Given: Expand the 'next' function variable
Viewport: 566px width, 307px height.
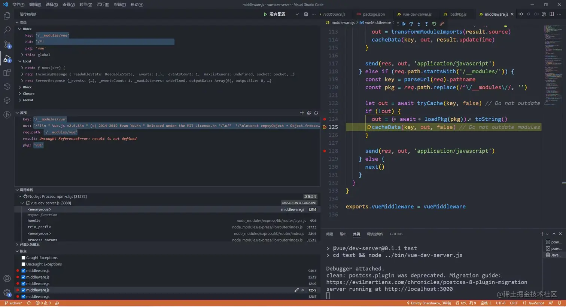Looking at the screenshot, I should 22,68.
